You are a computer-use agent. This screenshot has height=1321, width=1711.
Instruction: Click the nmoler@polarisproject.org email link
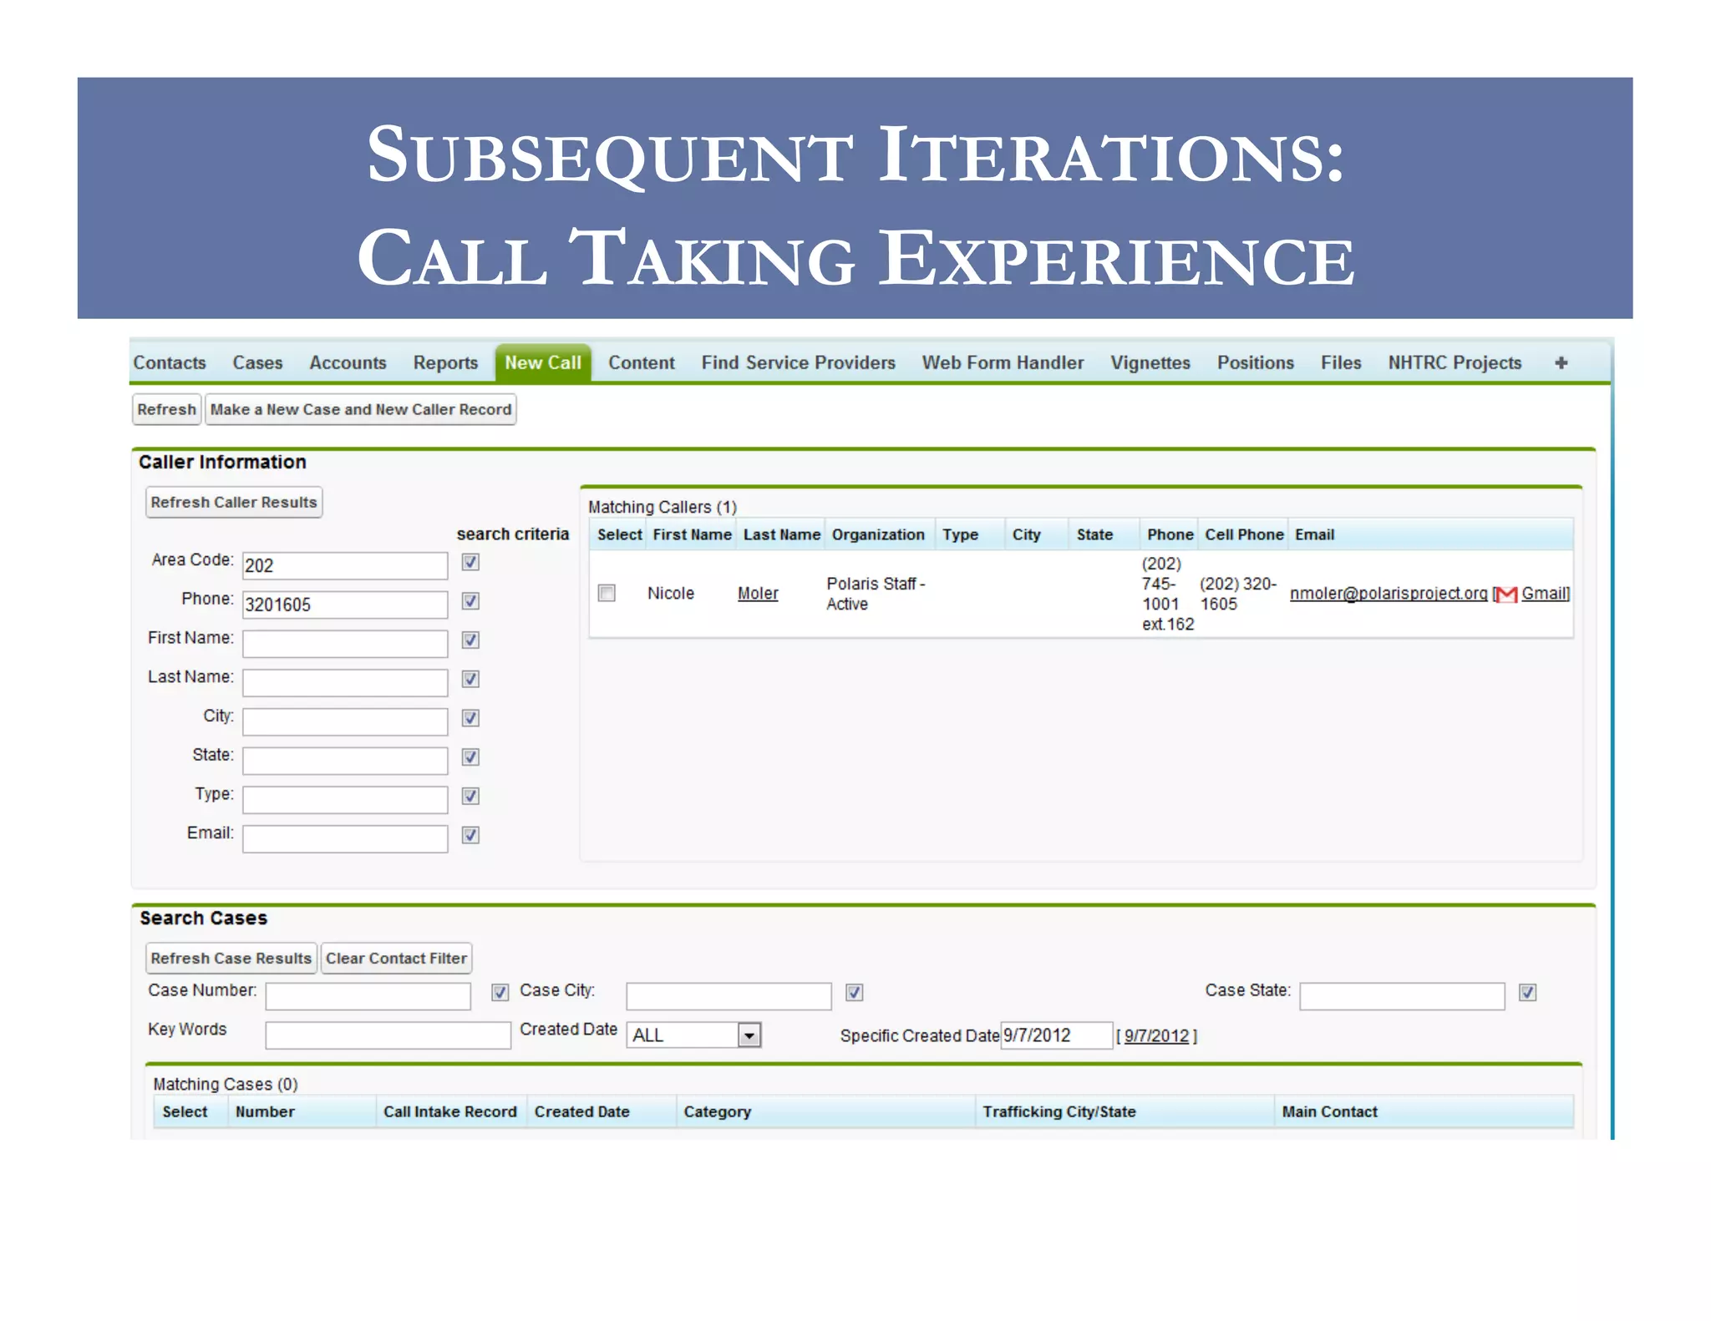[1389, 593]
